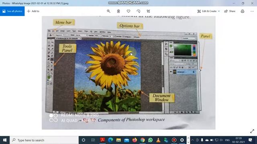
Task: Open network icon in system tray
Action: click(x=216, y=140)
